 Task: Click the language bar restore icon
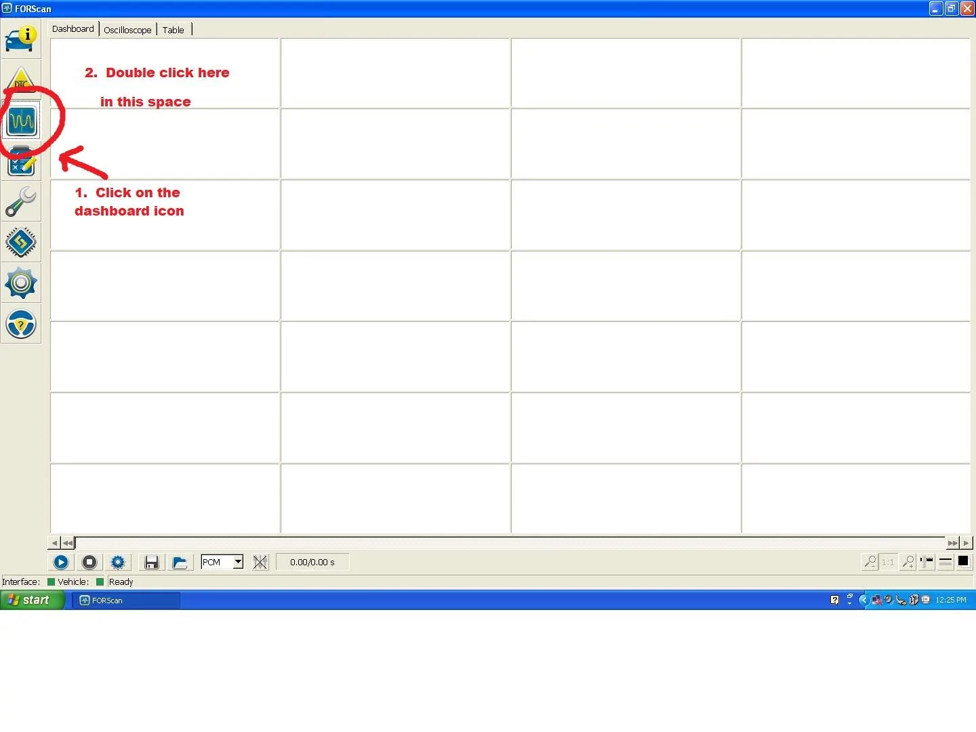point(850,597)
